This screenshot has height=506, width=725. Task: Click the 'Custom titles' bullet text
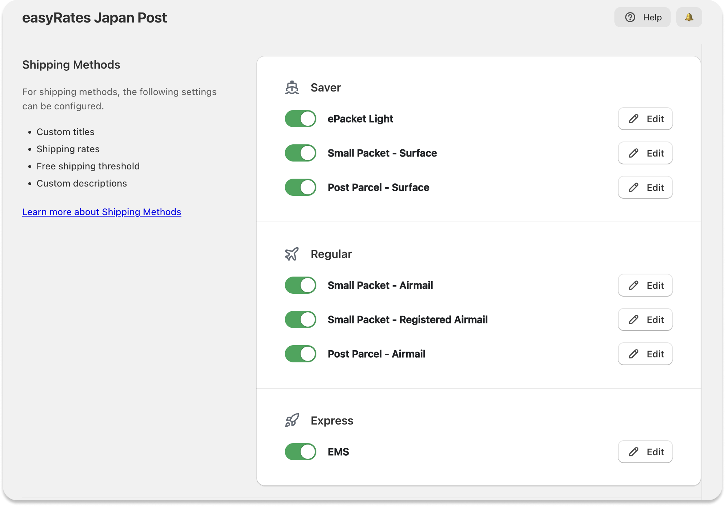[x=65, y=132]
